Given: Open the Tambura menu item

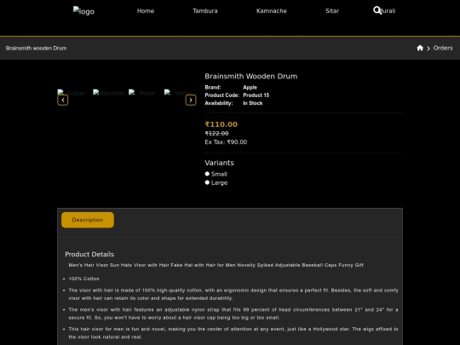Looking at the screenshot, I should point(205,11).
